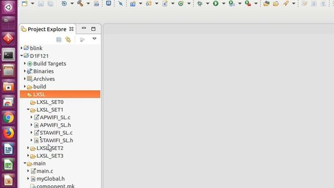Click the Search flashlight icon
The height and width of the screenshot is (188, 334).
(x=286, y=4)
